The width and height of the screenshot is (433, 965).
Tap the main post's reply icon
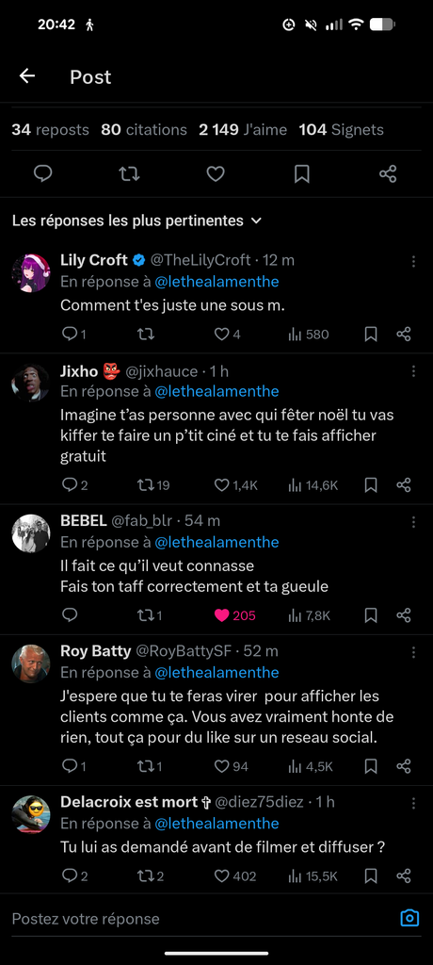42,174
